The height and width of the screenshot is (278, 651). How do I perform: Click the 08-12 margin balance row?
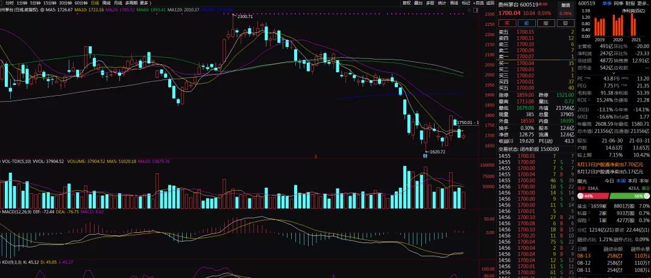point(614,263)
